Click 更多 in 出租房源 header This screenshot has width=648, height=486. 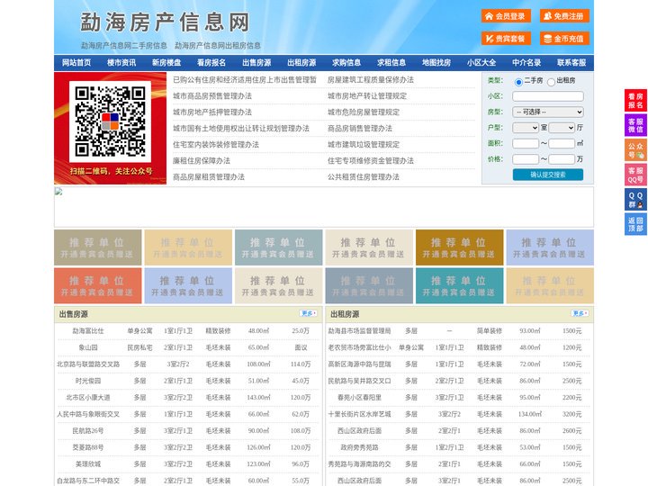click(x=580, y=314)
